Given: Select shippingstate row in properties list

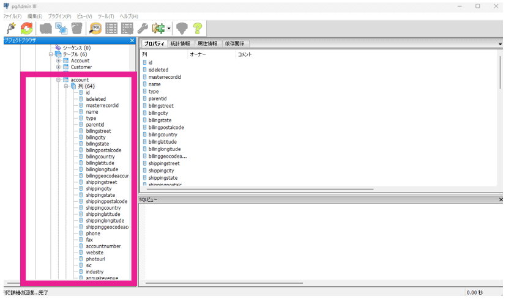Looking at the screenshot, I should [x=163, y=178].
